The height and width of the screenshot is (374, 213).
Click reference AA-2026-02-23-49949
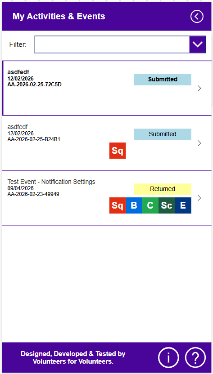[x=33, y=194]
